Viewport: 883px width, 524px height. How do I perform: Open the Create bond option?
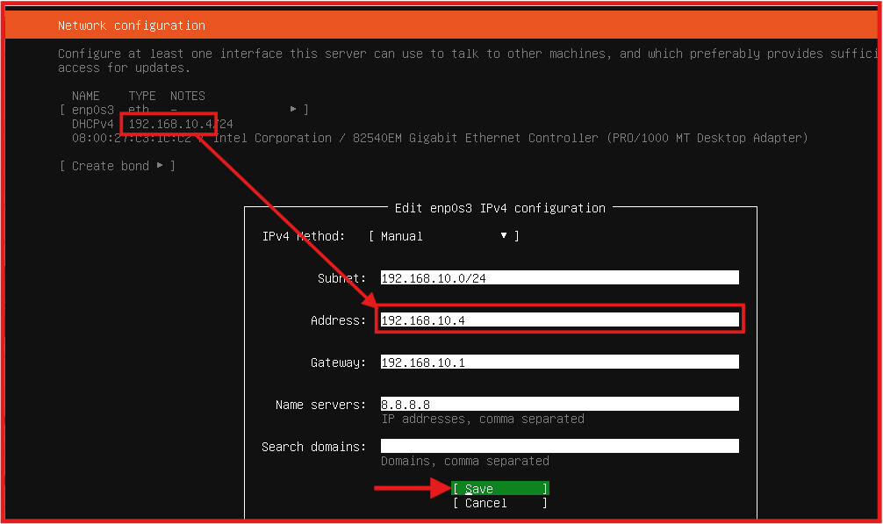(117, 166)
